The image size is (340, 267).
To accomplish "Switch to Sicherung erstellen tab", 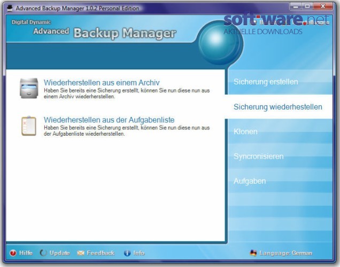I will coord(280,82).
